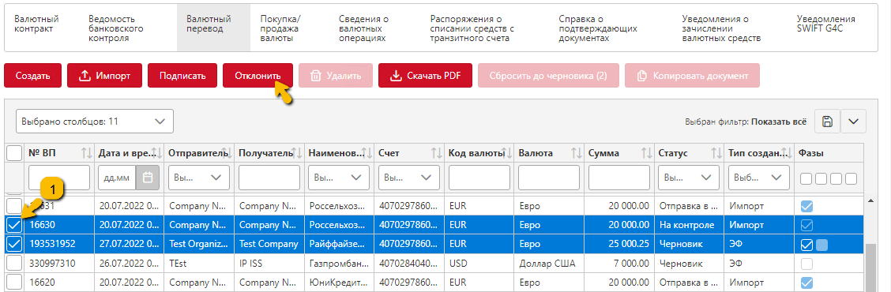Sort the Сумма column using its arrows
The height and width of the screenshot is (292, 891).
(646, 153)
